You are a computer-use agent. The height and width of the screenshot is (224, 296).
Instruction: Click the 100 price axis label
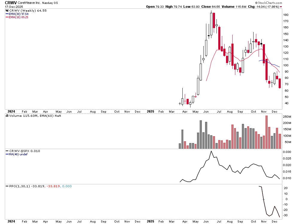point(286,65)
